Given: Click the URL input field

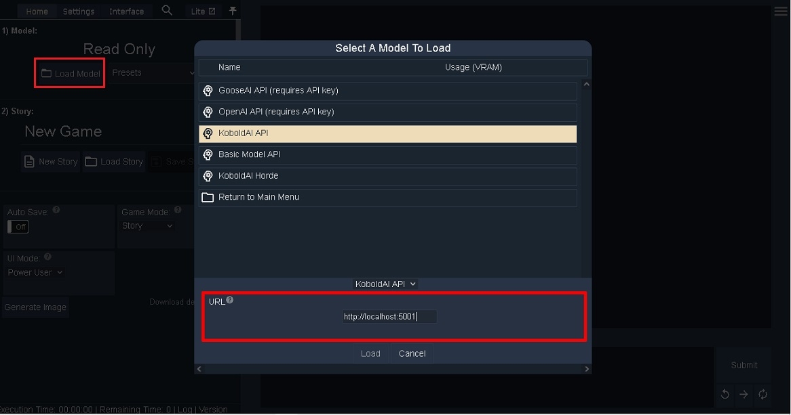Looking at the screenshot, I should [x=389, y=316].
